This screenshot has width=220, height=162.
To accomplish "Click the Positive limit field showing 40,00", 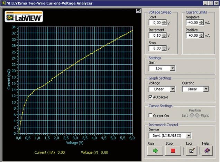I will click(192, 35).
